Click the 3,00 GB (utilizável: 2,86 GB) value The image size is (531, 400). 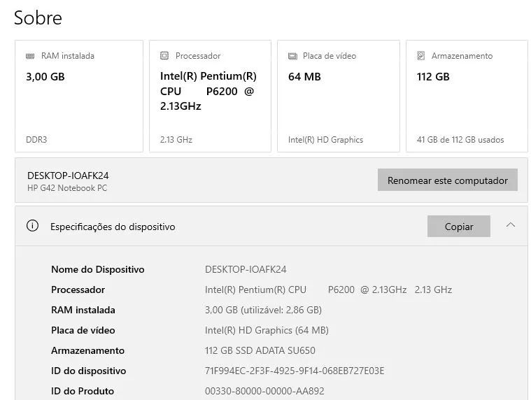pos(263,310)
